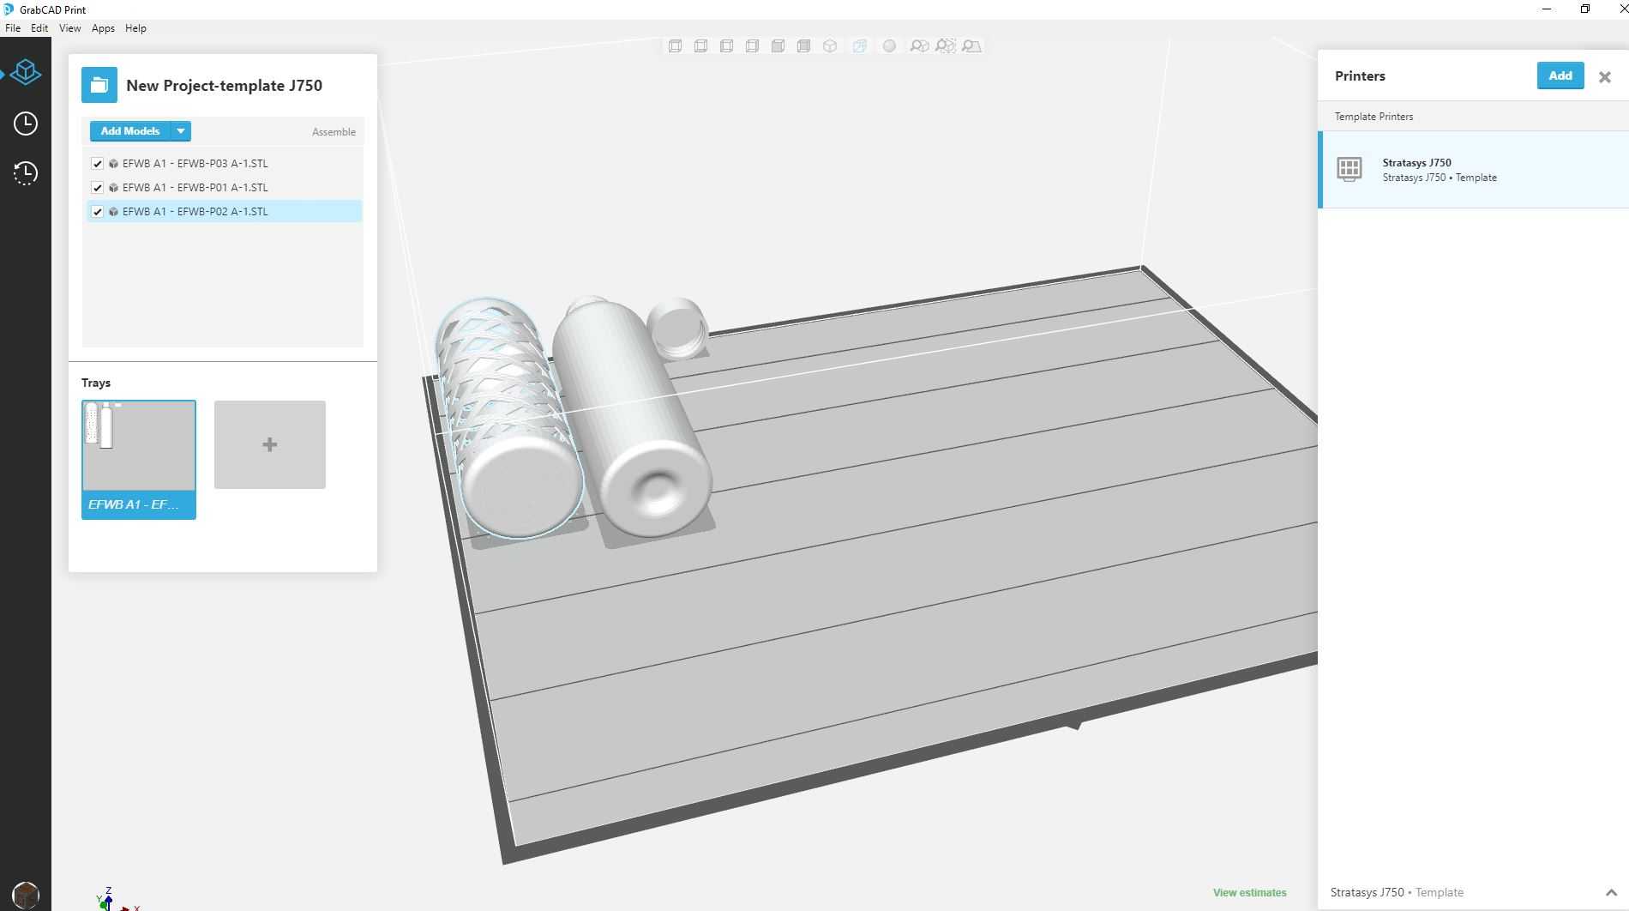
Task: Open the user avatar at sidebar bottom
Action: pos(26,895)
